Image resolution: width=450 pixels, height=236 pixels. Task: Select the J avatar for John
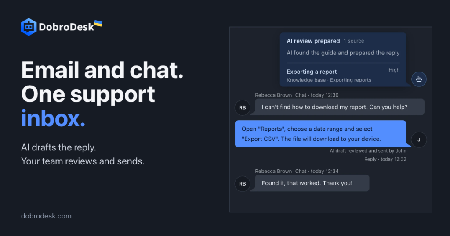click(419, 140)
